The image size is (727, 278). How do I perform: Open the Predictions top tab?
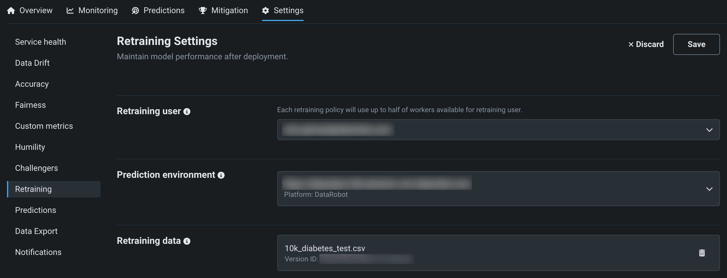164,11
